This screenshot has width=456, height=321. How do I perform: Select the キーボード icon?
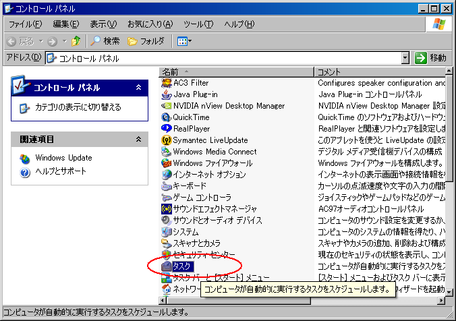(x=167, y=186)
